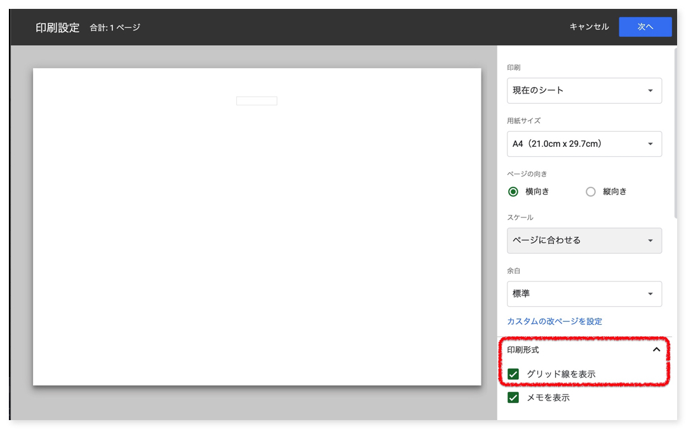The width and height of the screenshot is (686, 429).
Task: Toggle the メモを表示 label text
Action: click(548, 398)
